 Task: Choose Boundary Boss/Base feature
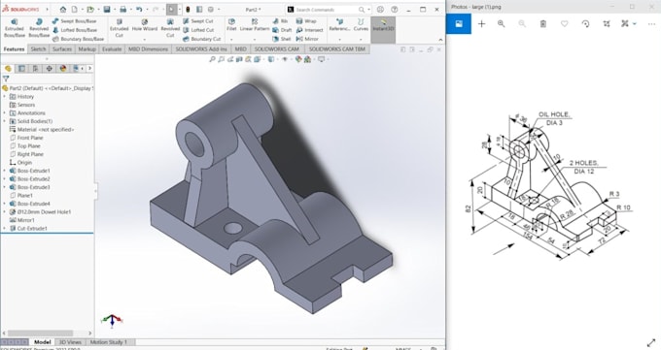[x=79, y=39]
